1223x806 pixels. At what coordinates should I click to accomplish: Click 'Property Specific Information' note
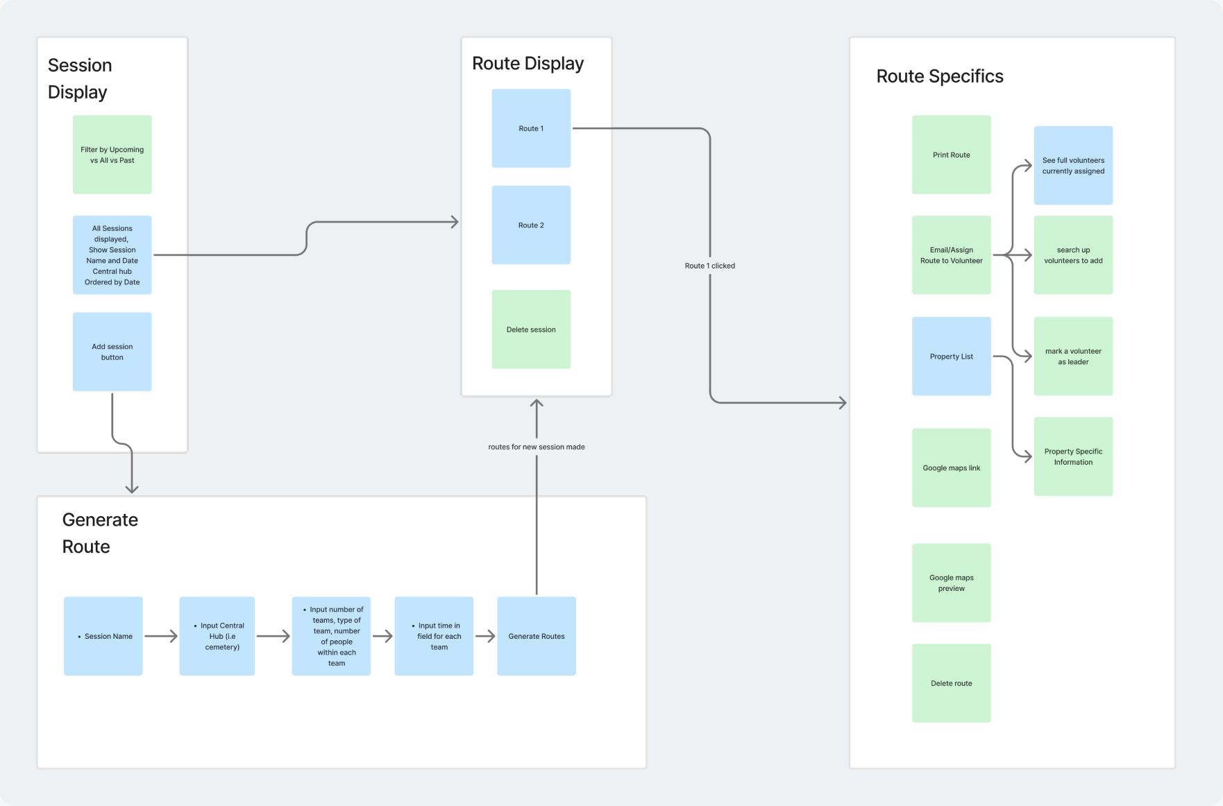1073,456
